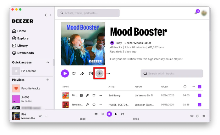
Task: Focus the Search within tracks field
Action: pos(172,73)
